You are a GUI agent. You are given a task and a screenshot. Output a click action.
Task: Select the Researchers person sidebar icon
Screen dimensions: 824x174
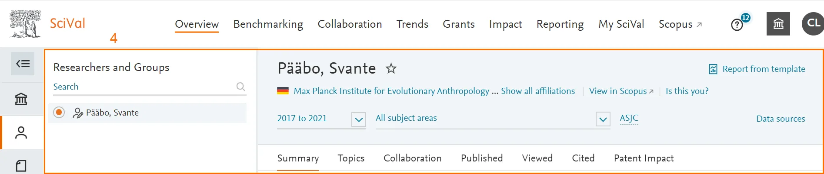point(21,133)
